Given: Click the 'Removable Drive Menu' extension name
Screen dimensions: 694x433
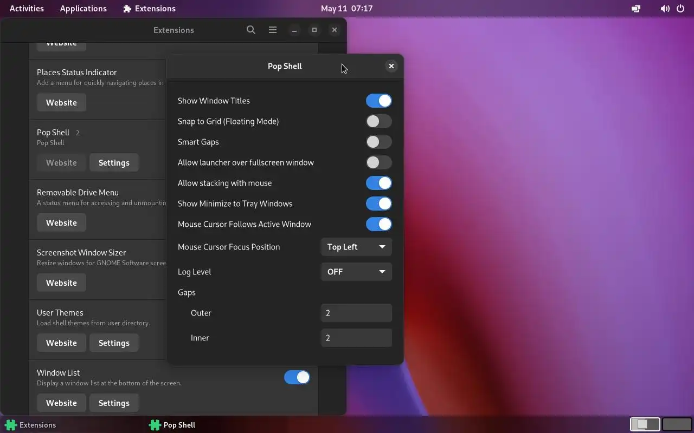Looking at the screenshot, I should [78, 192].
